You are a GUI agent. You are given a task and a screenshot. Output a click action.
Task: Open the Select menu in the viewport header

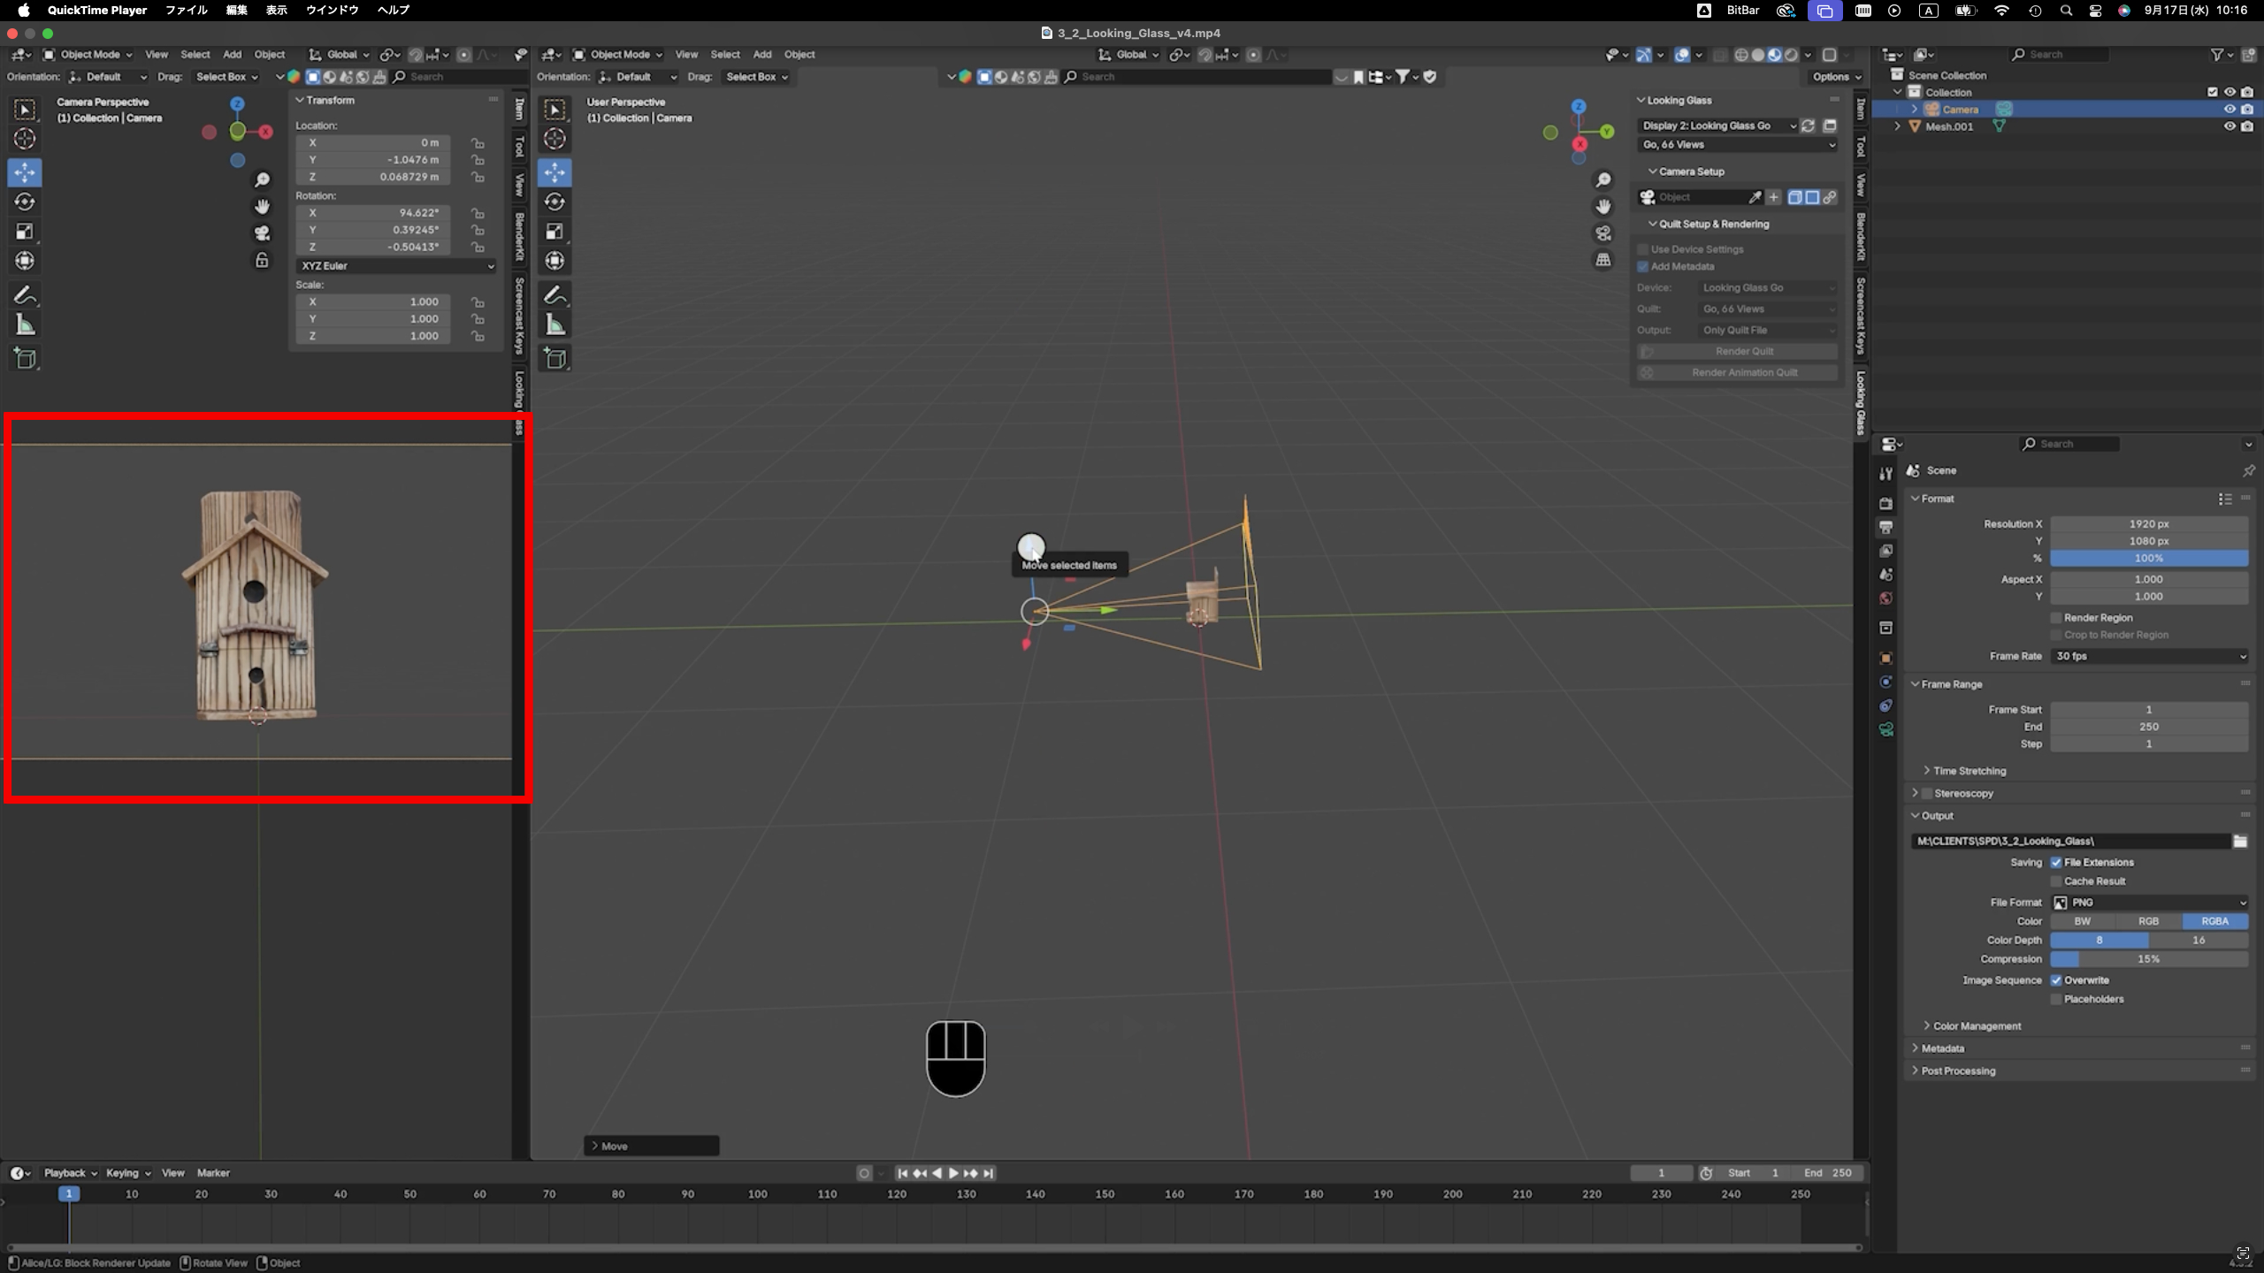pyautogui.click(x=725, y=54)
